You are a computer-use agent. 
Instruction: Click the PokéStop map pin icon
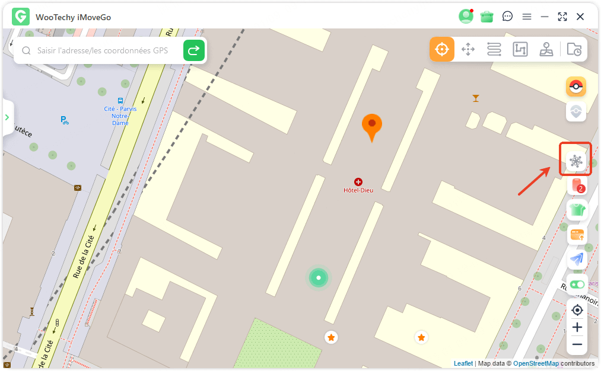[x=575, y=111]
